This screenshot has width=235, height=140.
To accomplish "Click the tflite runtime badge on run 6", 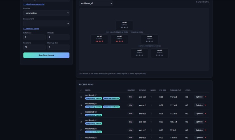I will (x=131, y=97).
